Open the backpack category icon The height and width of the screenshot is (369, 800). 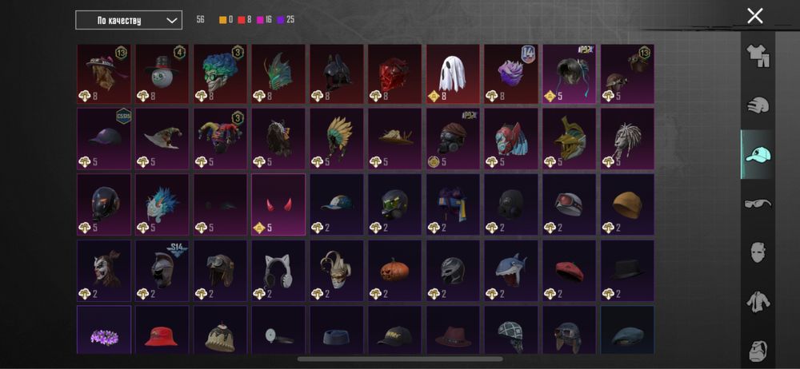(x=758, y=351)
